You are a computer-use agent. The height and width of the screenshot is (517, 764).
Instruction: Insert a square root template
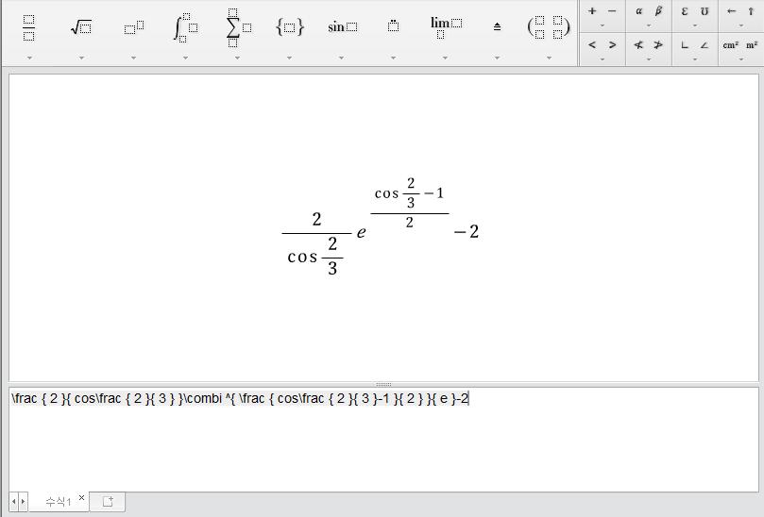tap(81, 27)
